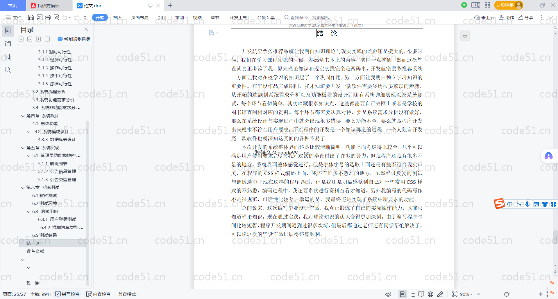Open the bookmark sidebar icon
Screen dimensions: 558x299
click(x=8, y=57)
